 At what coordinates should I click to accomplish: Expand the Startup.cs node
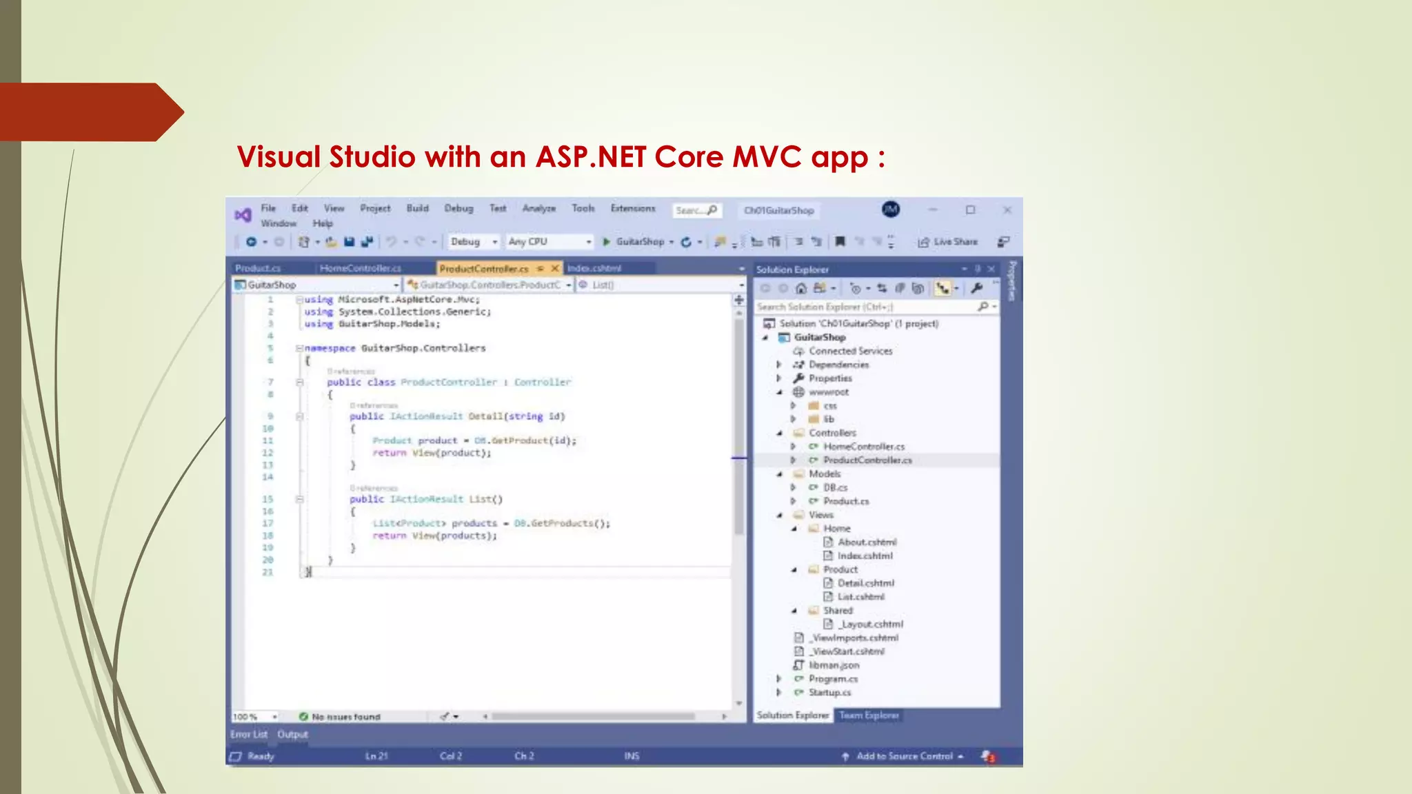(779, 693)
